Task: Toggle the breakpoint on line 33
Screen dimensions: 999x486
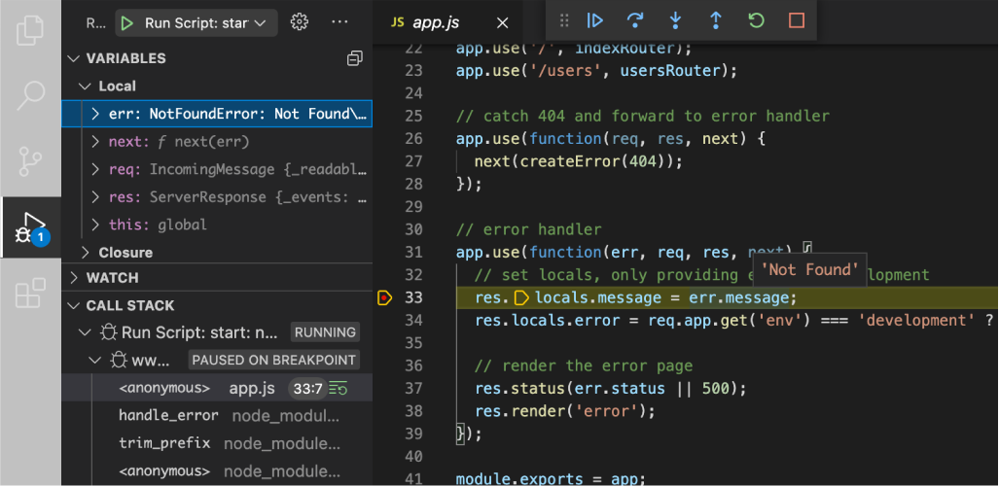Action: pyautogui.click(x=385, y=297)
